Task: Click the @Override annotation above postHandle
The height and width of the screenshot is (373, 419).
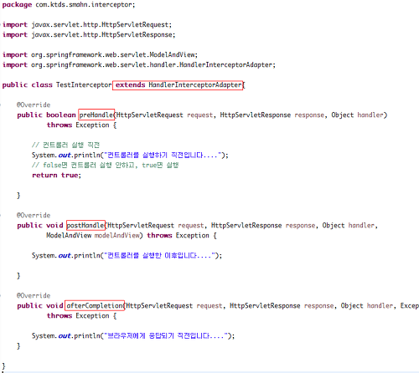Action: tap(34, 215)
